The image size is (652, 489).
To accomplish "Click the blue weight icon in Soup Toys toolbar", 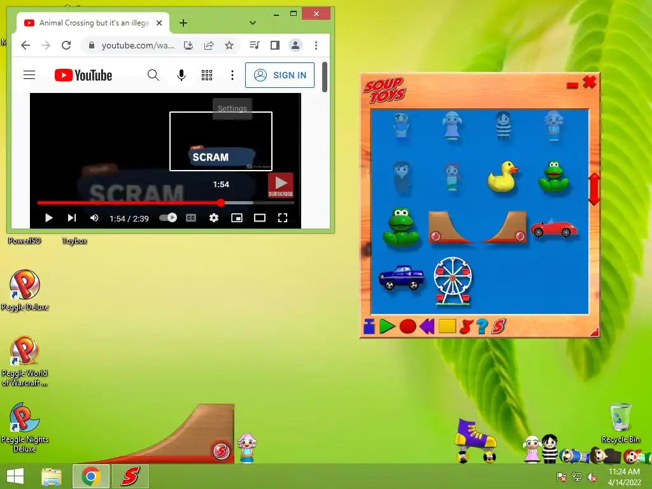I will 369,327.
